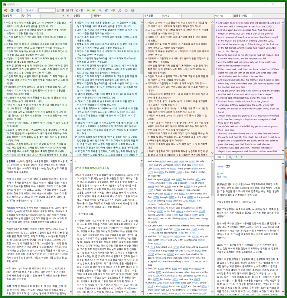Open help with the question mark icon

click(x=133, y=10)
